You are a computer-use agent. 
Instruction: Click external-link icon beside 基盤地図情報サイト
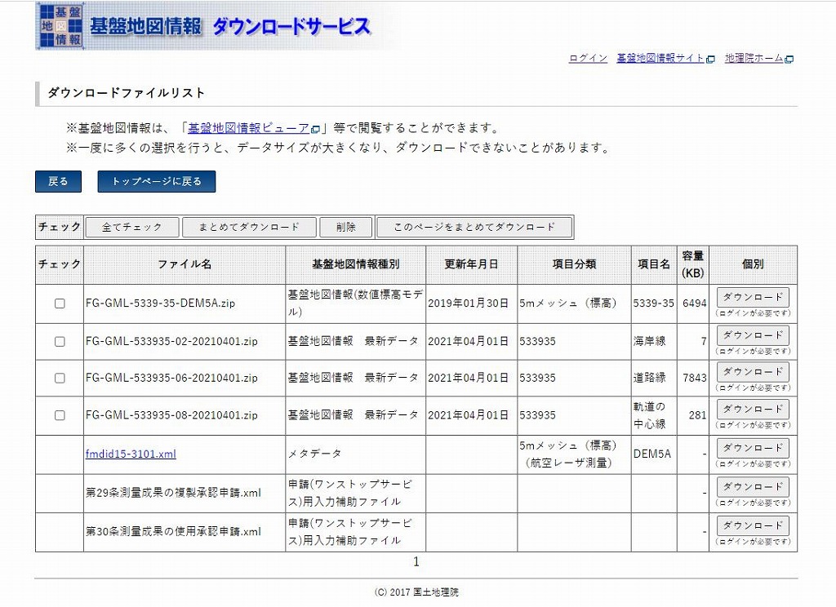click(x=710, y=60)
